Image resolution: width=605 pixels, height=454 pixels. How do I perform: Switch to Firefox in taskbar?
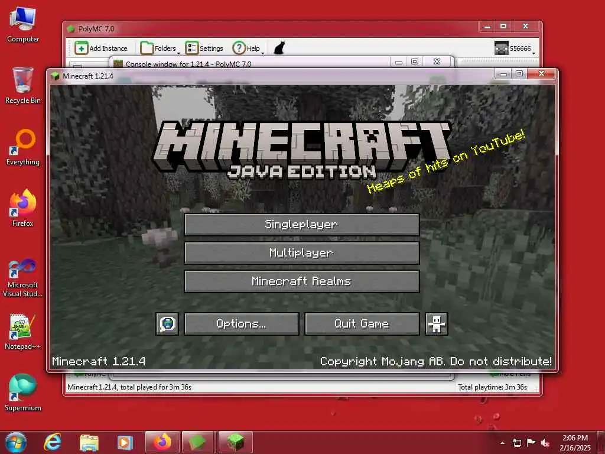click(162, 442)
